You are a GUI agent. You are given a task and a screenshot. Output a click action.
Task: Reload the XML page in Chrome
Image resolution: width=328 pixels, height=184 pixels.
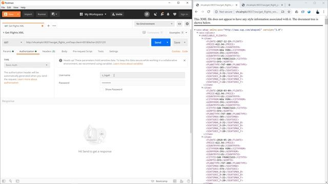209,12
